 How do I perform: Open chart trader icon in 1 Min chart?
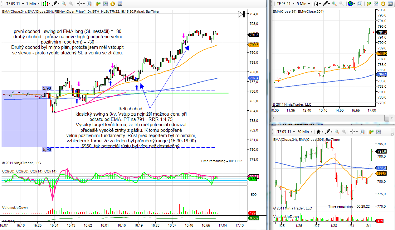(x=98, y=4)
